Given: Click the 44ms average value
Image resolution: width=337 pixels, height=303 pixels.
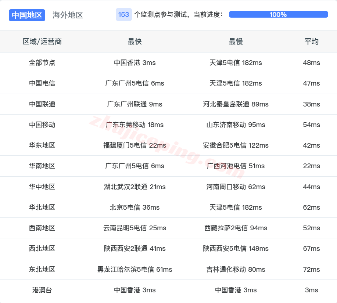Looking at the screenshot, I should pos(311,187).
